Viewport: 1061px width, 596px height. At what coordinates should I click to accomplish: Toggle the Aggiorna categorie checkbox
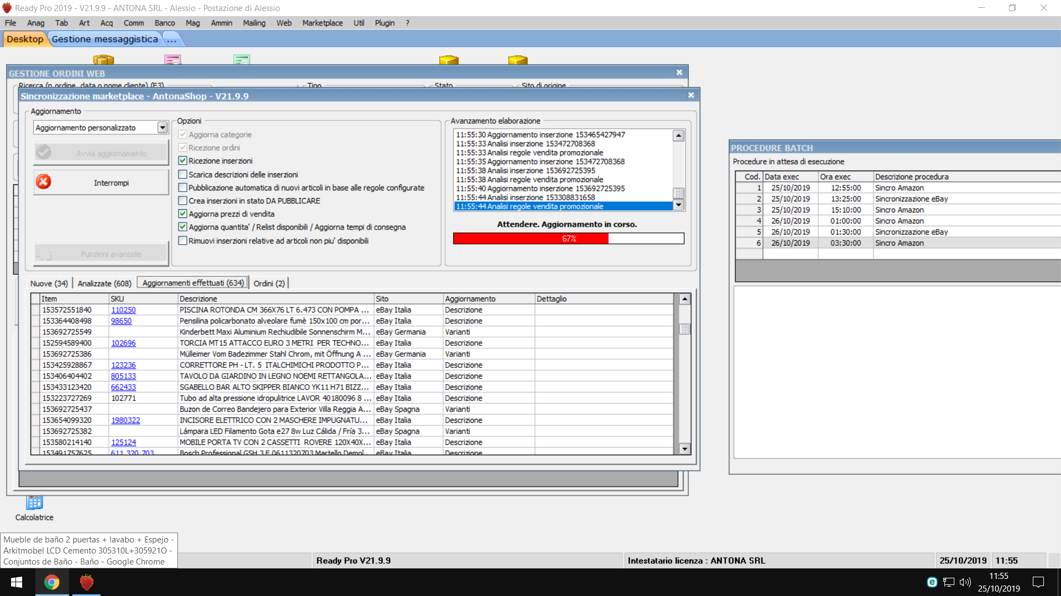(x=183, y=135)
